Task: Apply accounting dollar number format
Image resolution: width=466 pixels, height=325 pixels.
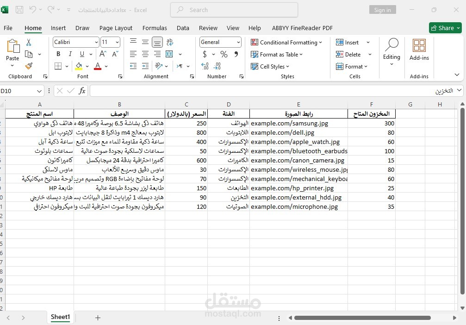Action: (x=205, y=54)
